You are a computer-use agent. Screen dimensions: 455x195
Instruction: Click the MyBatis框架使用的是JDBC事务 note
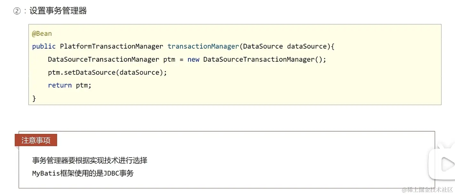83,174
